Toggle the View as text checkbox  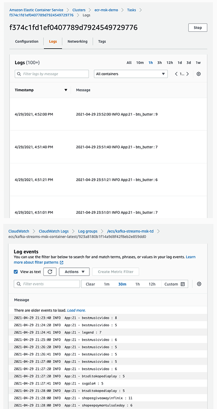tap(16, 272)
